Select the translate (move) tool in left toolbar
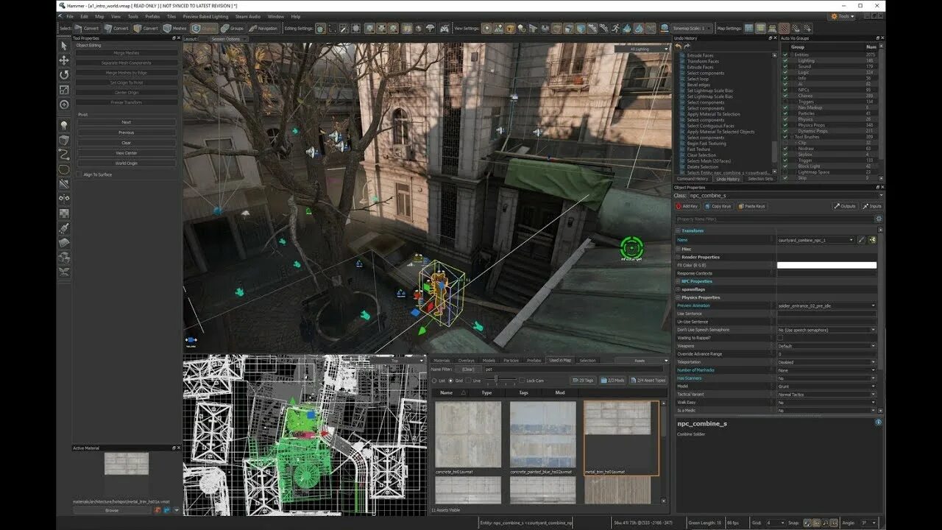The width and height of the screenshot is (942, 530). 64,60
